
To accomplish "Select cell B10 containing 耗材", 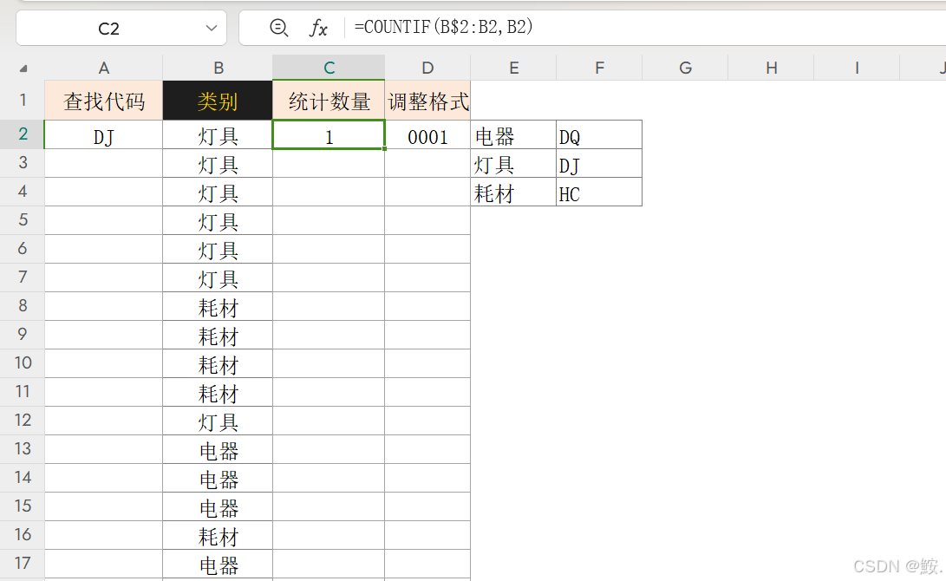I will [x=218, y=364].
